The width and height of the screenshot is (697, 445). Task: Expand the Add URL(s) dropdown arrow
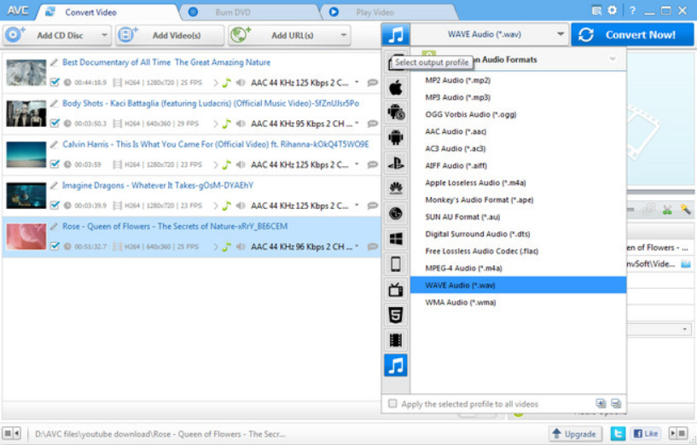[x=343, y=35]
